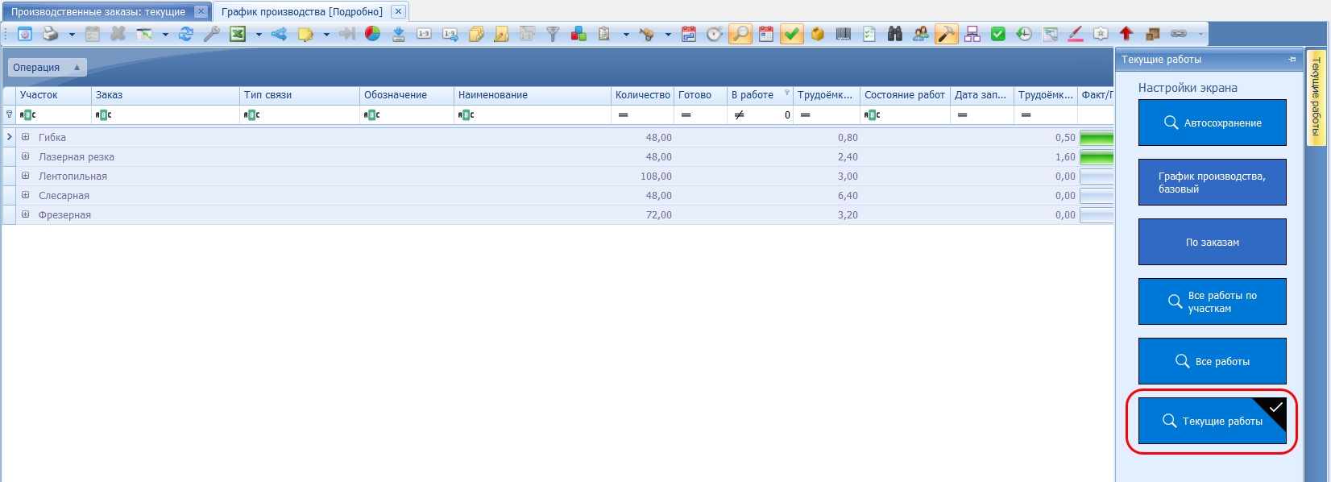Click the yellow box package icon
This screenshot has width=1331, height=482.
pyautogui.click(x=818, y=34)
